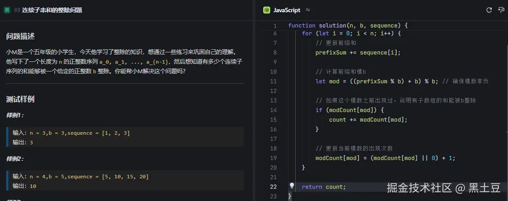Click sample 1 input line n = 3,b = 3

point(71,133)
